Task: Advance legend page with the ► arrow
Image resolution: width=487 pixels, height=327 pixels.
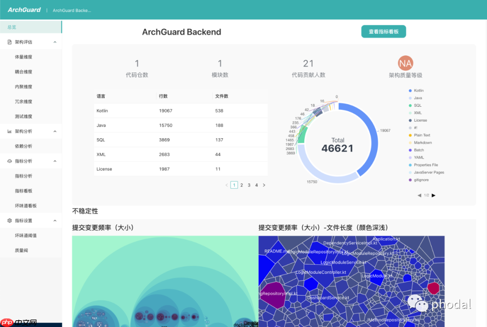Action: point(433,195)
